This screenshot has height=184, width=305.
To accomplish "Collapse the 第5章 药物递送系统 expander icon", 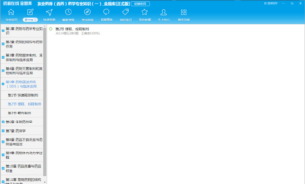I will coord(3,84).
